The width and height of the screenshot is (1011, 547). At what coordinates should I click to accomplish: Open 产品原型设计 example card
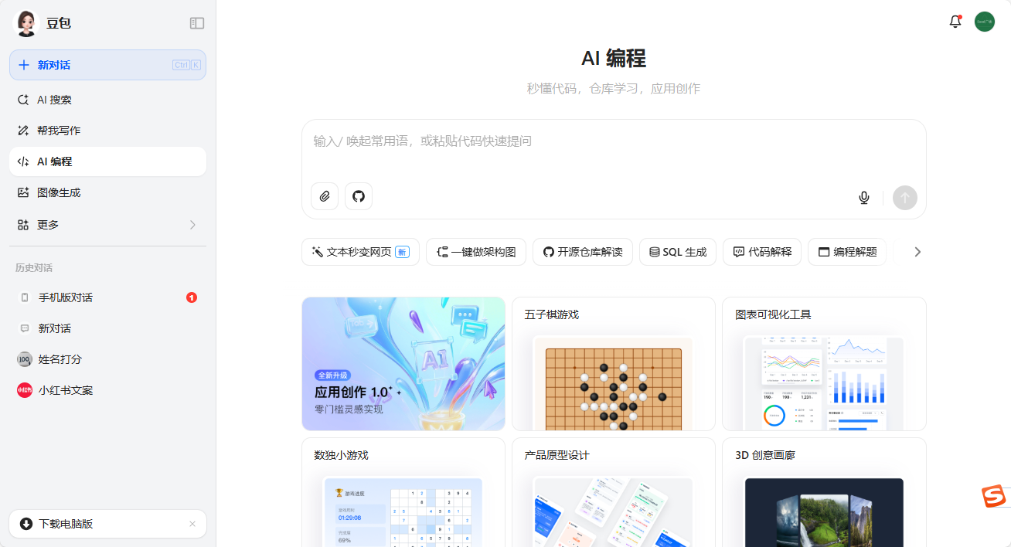pyautogui.click(x=614, y=492)
